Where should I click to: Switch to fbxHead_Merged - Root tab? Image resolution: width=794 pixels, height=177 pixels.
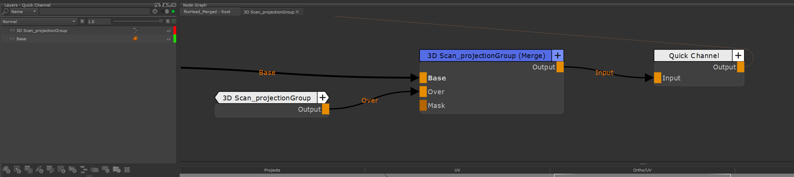coord(207,12)
